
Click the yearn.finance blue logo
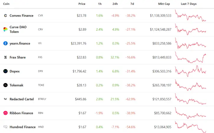coord(6,43)
